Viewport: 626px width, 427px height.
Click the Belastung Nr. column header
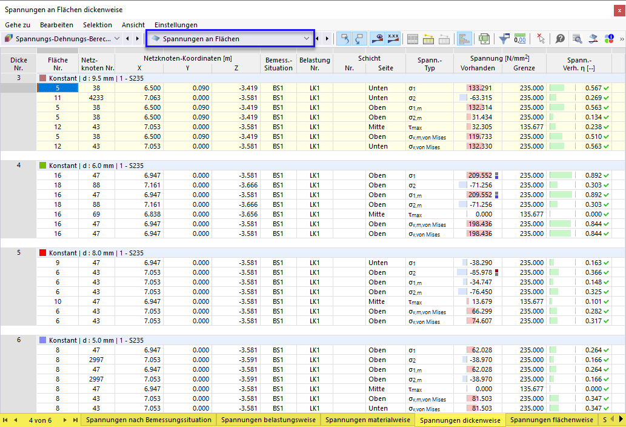point(315,64)
